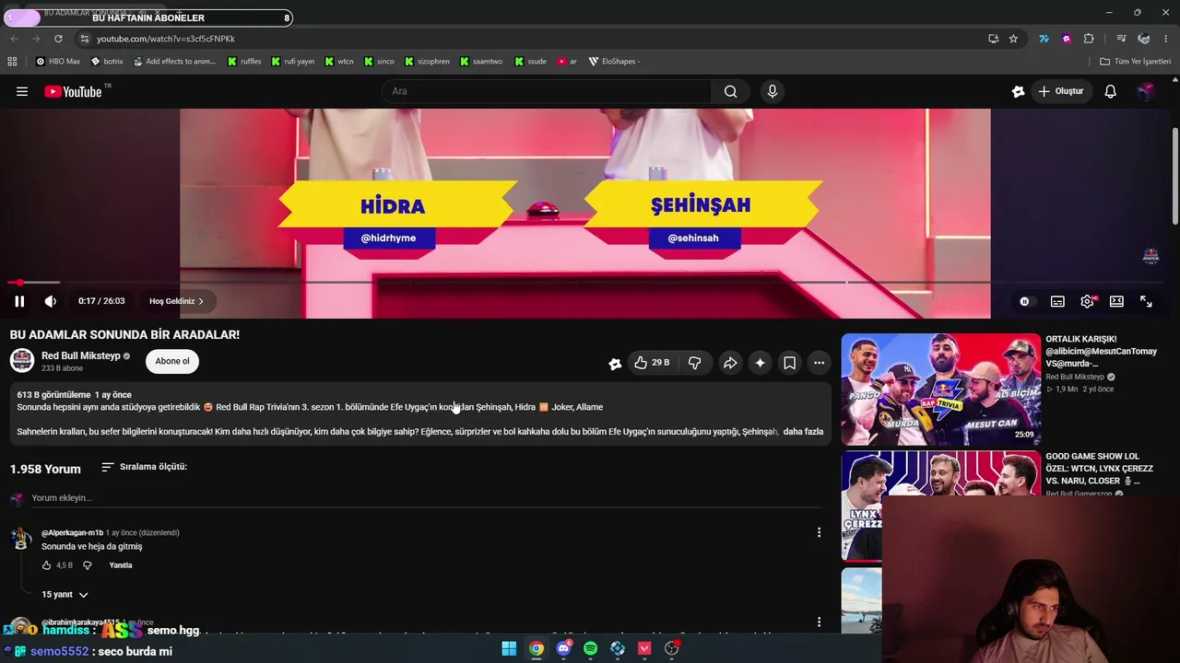Open Sıralama ölçütü sort dropdown
Viewport: 1180px width, 663px height.
[144, 467]
